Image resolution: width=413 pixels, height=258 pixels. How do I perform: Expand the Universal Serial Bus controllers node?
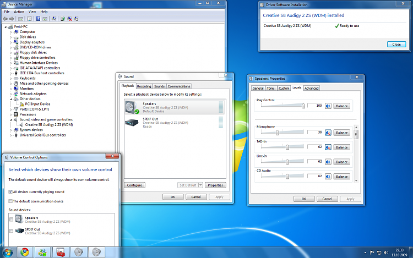(x=11, y=135)
